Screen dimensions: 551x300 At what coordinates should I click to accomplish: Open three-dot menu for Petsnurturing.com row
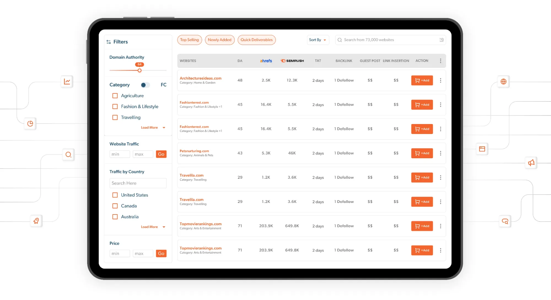440,153
